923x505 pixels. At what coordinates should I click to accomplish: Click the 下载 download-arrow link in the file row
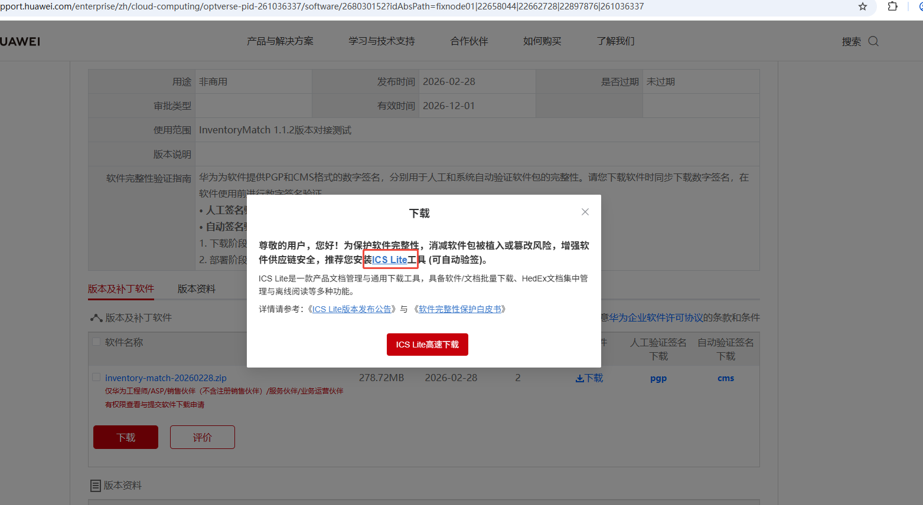click(x=589, y=378)
